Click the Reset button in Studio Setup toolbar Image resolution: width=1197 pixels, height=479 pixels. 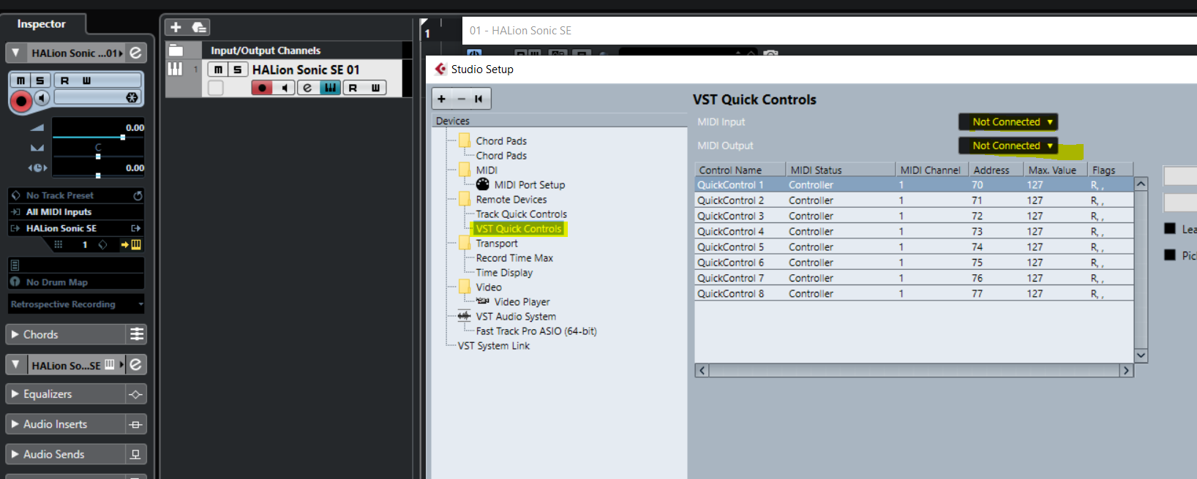pyautogui.click(x=479, y=99)
